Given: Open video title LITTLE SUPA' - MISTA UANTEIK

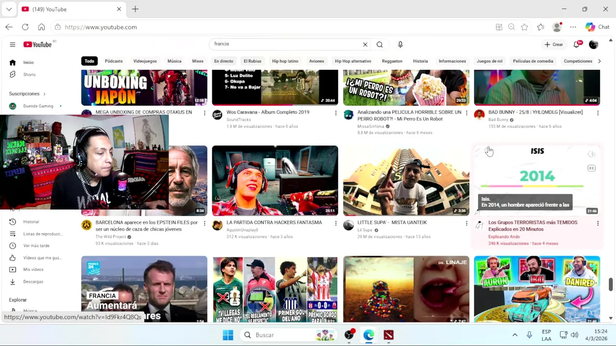Looking at the screenshot, I should (392, 222).
